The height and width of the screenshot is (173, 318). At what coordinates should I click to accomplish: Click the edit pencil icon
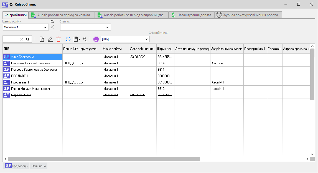(x=50, y=39)
